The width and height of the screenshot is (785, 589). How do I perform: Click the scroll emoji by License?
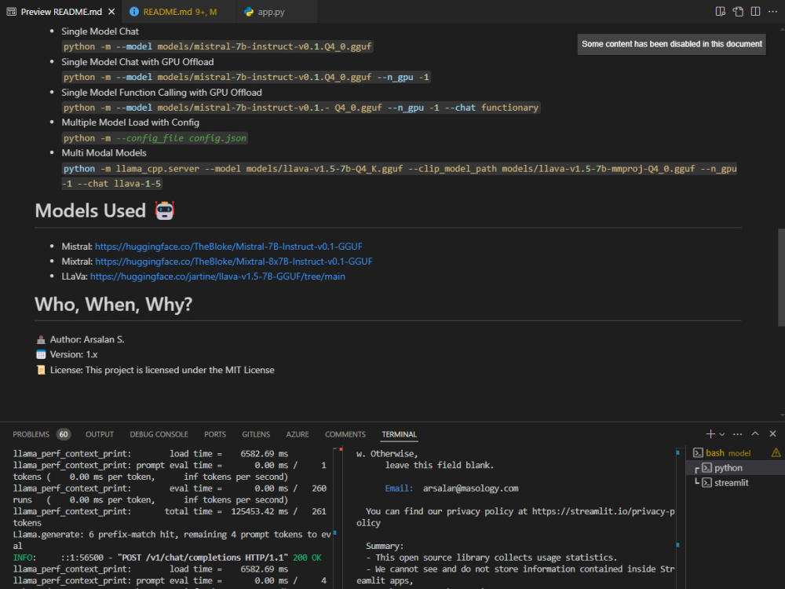(41, 370)
